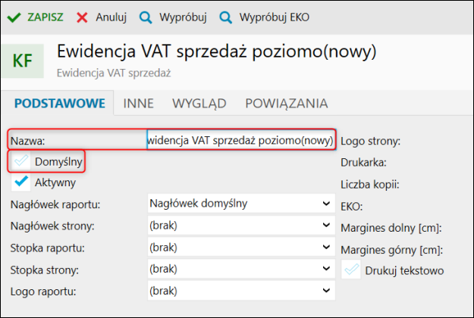Enable the Drukuj tekstowo checkbox
The width and height of the screenshot is (474, 318).
click(352, 270)
